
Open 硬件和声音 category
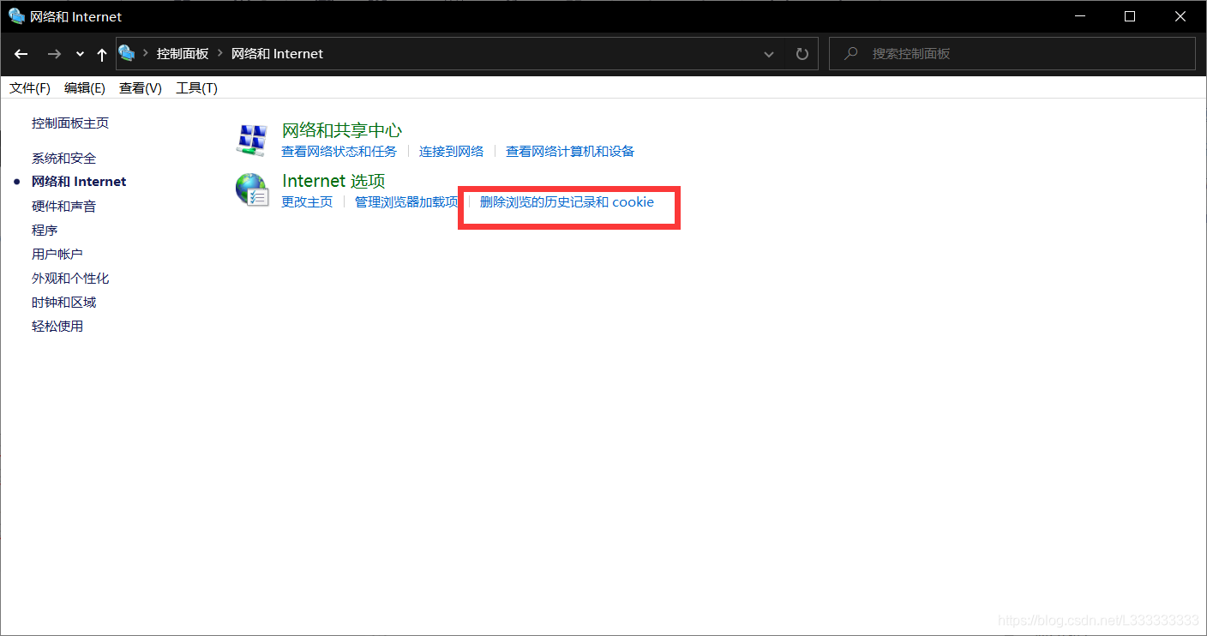[64, 207]
